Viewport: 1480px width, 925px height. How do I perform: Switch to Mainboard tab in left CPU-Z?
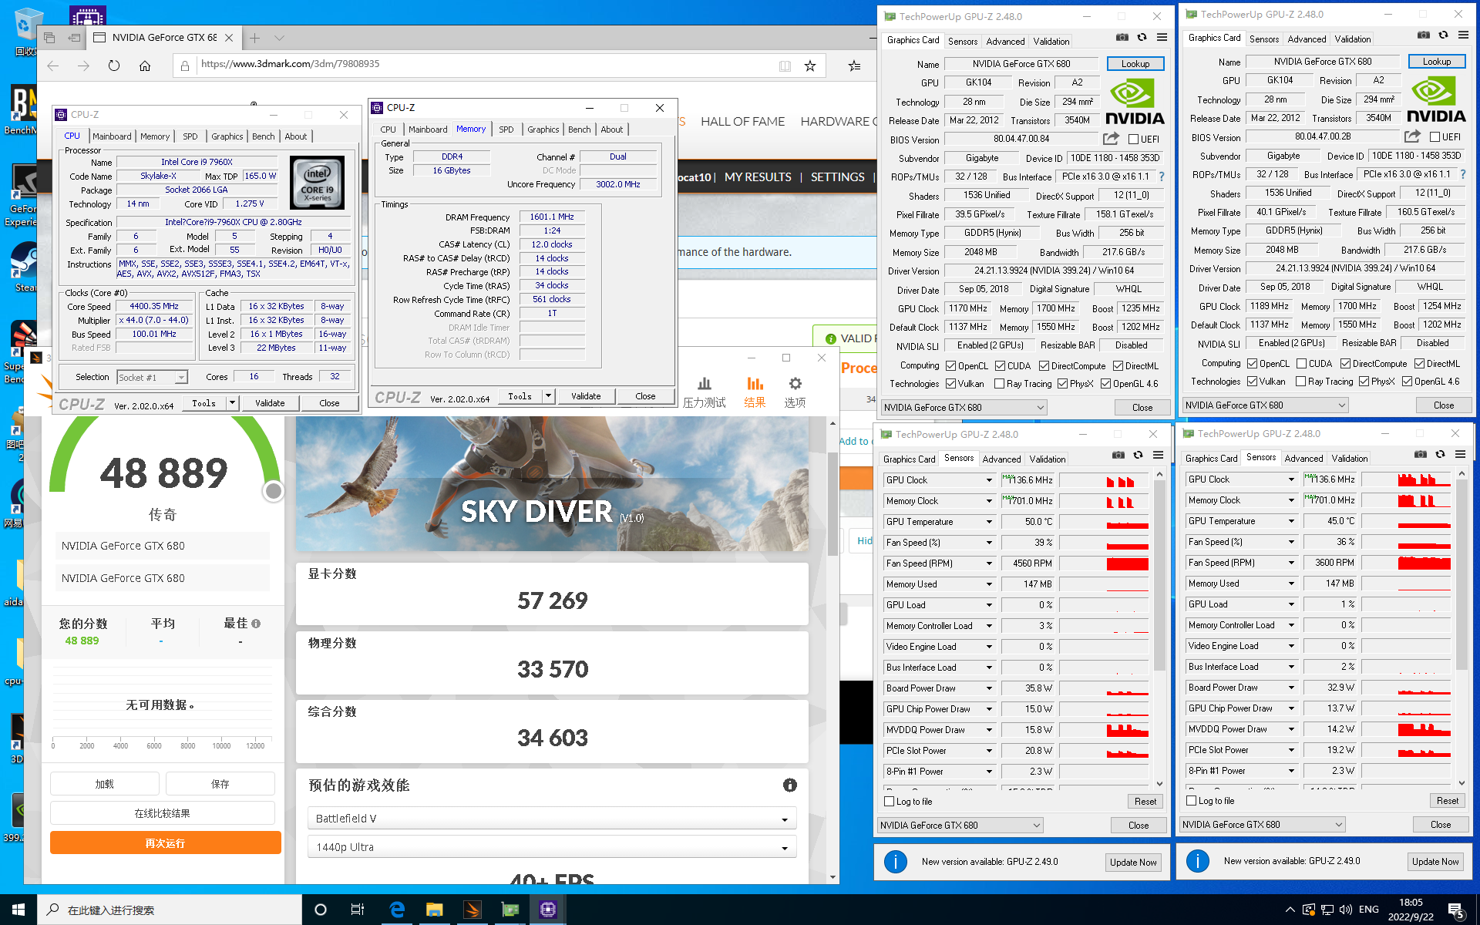point(112,136)
